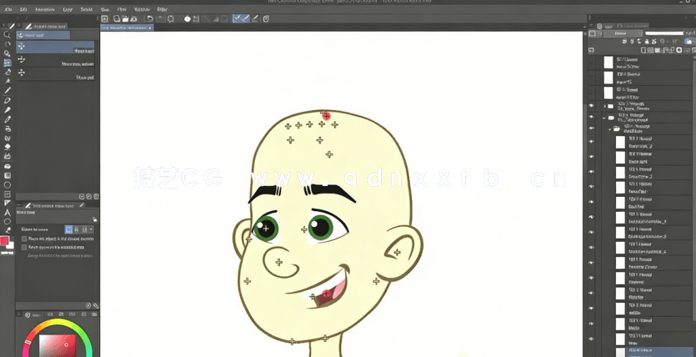
Task: Open the File menu
Action: point(8,9)
